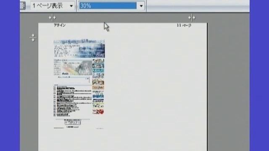Click the 1/1 ページ page number header
The image size is (269, 151).
(x=184, y=25)
